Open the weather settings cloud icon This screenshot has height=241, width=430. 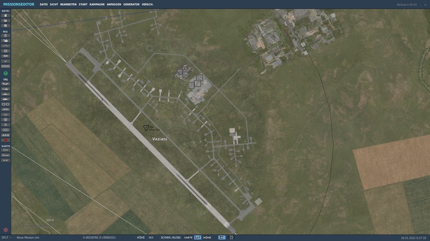pos(6,41)
